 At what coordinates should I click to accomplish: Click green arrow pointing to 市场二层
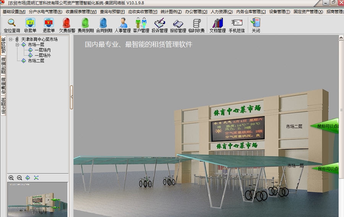(325, 126)
